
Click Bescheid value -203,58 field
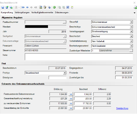(83, 99)
